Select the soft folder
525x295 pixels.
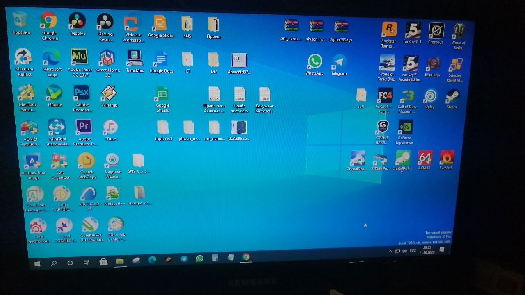coord(361,98)
